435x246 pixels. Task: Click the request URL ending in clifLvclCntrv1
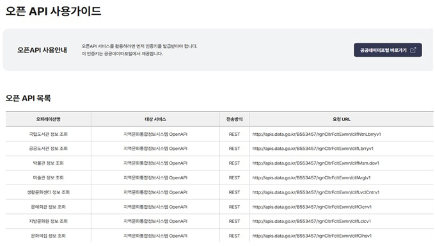[316, 192]
